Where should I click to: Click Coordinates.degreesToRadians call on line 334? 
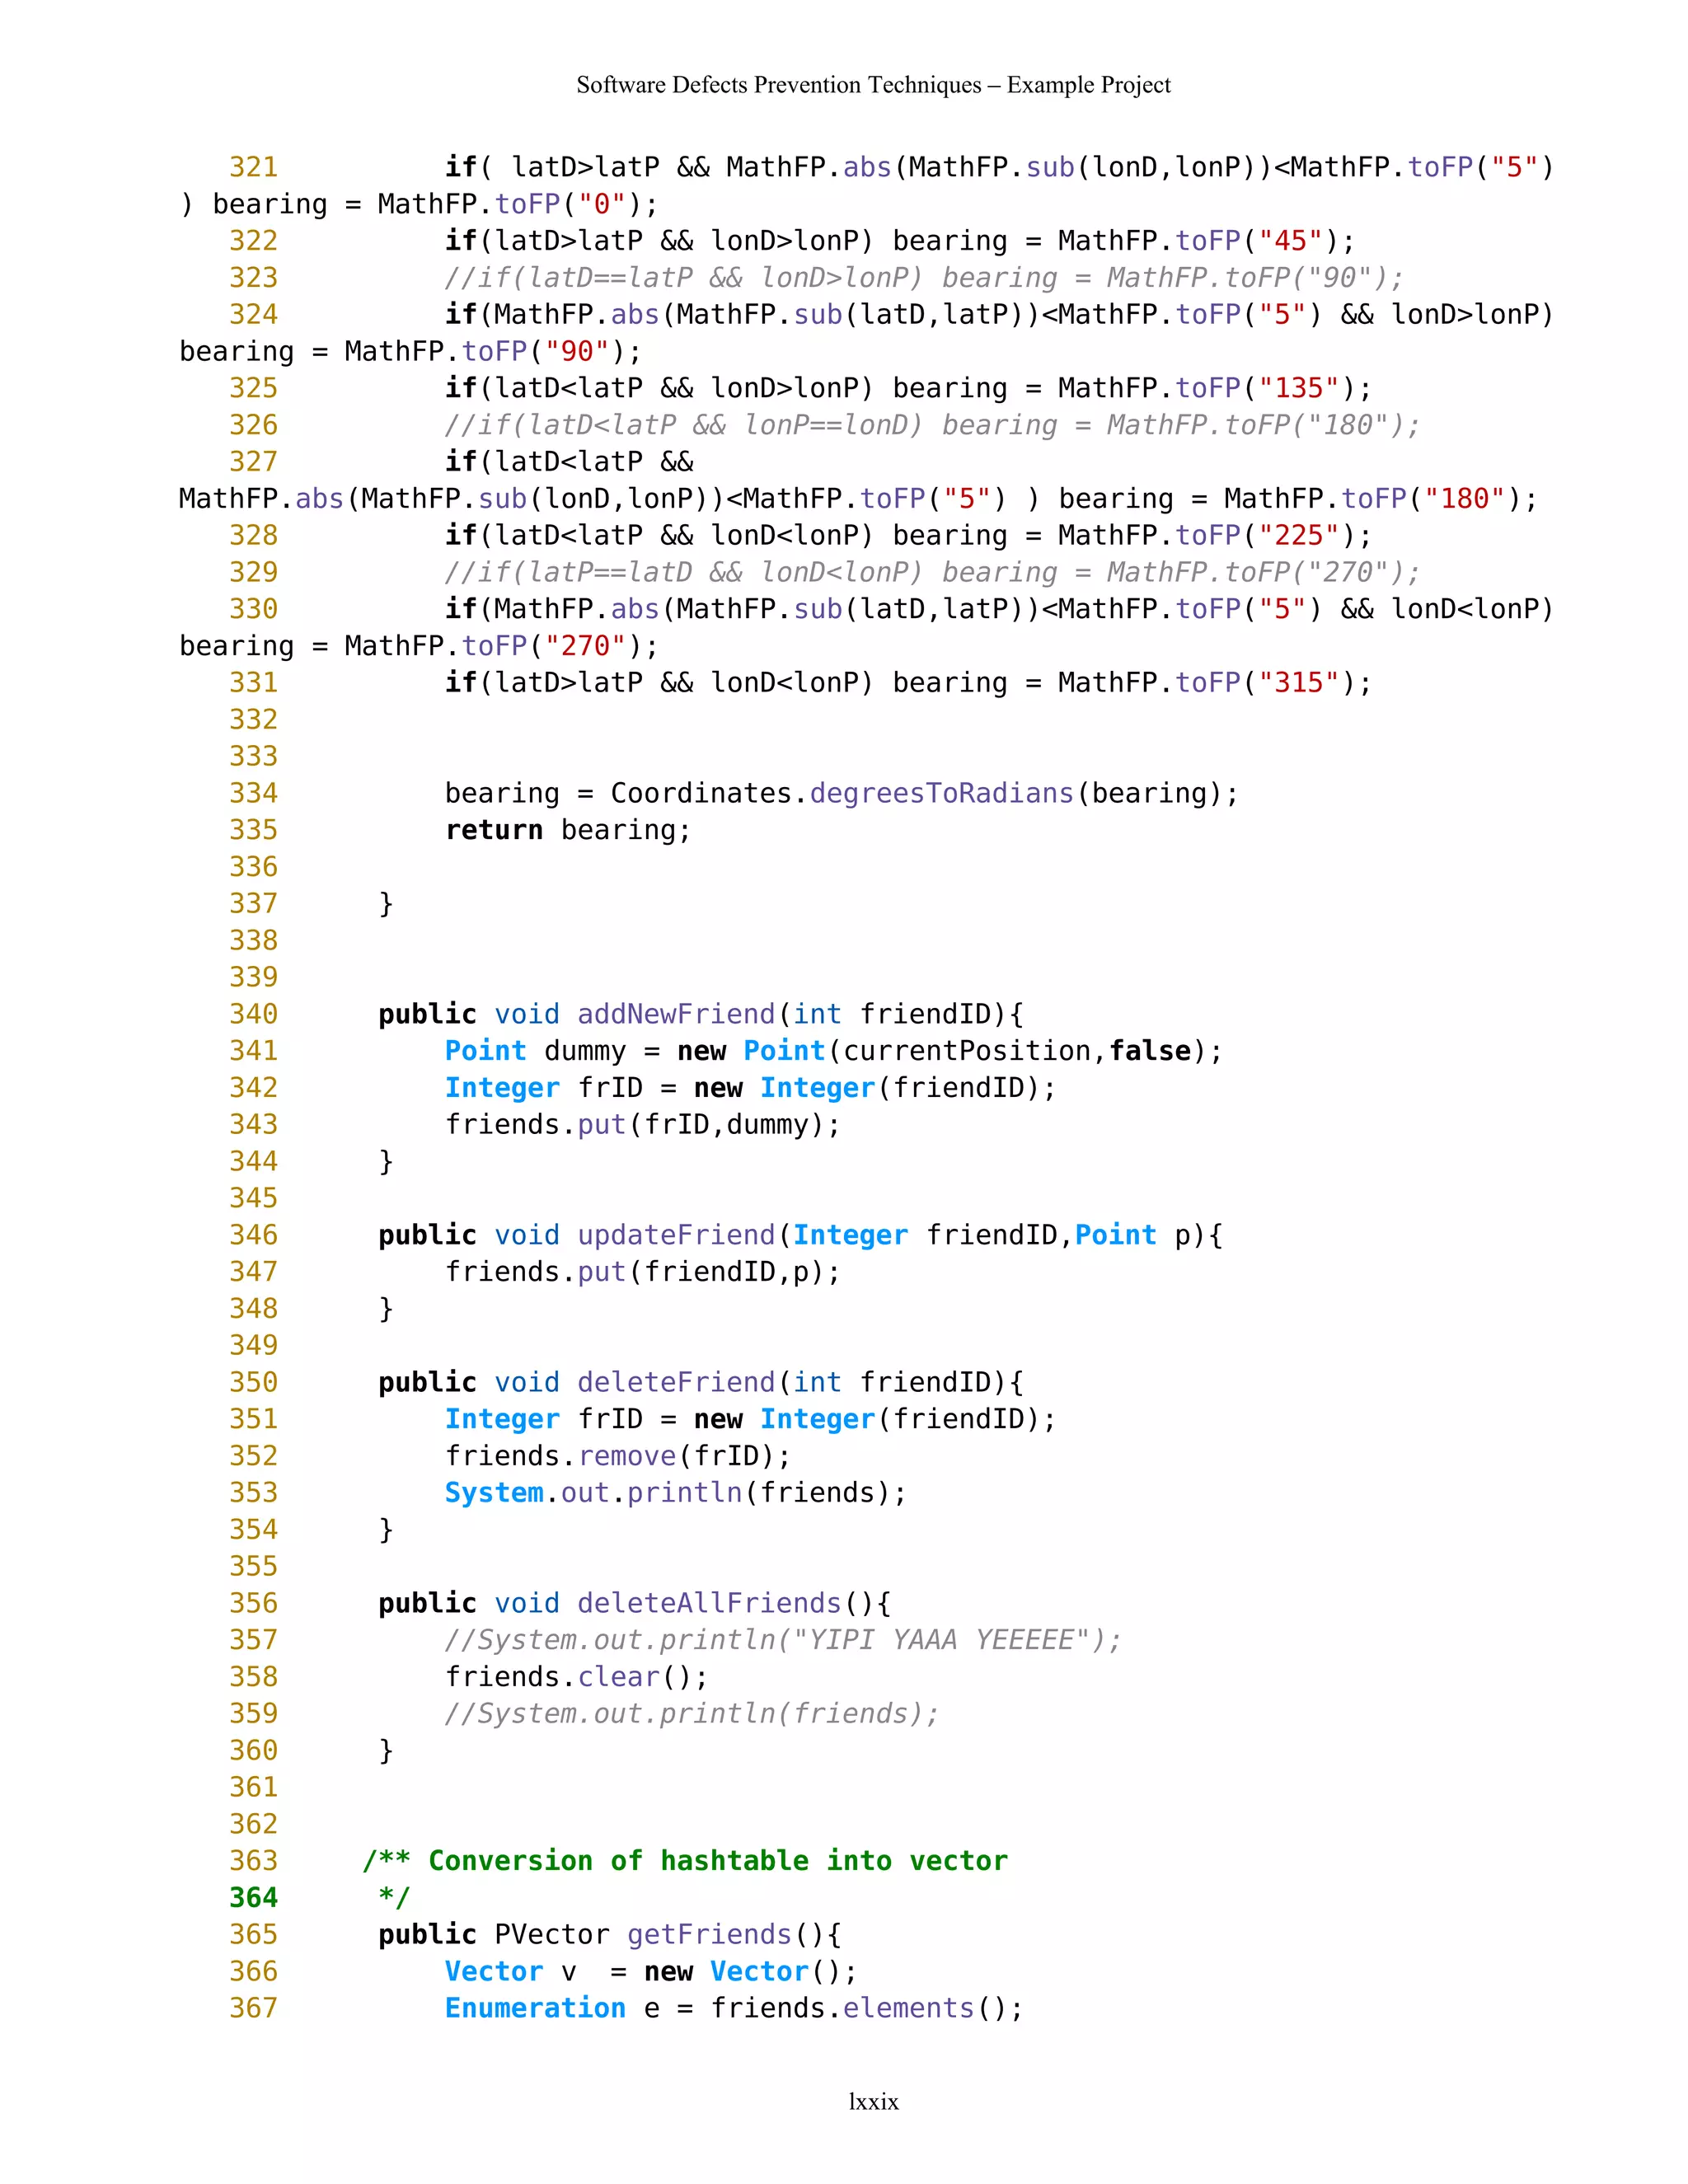(x=925, y=793)
